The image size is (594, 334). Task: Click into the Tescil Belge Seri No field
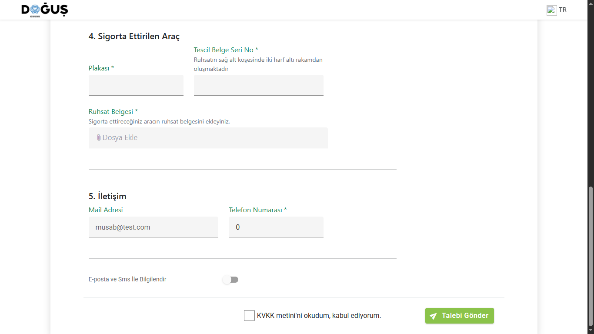258,85
